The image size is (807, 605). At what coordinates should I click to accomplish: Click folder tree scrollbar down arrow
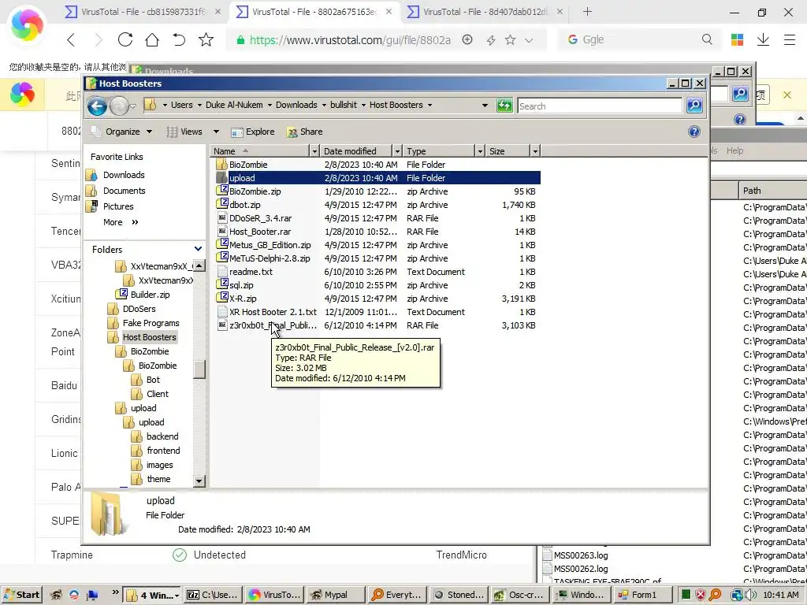click(199, 481)
